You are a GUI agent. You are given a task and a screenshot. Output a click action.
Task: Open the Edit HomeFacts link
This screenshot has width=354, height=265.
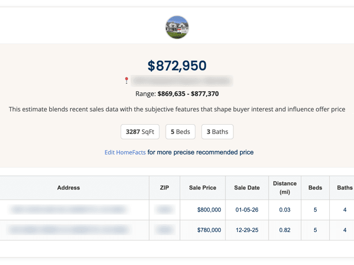[x=125, y=152]
